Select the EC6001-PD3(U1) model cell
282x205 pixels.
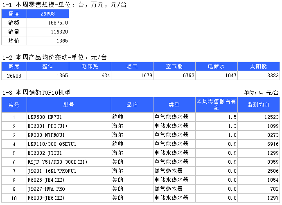pyautogui.click(x=69, y=126)
